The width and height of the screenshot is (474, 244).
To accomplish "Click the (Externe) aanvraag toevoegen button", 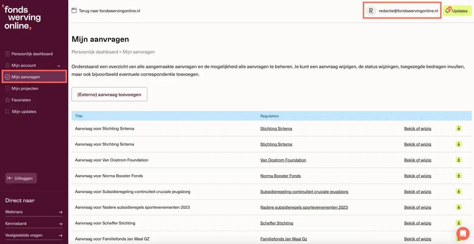I will [x=109, y=94].
